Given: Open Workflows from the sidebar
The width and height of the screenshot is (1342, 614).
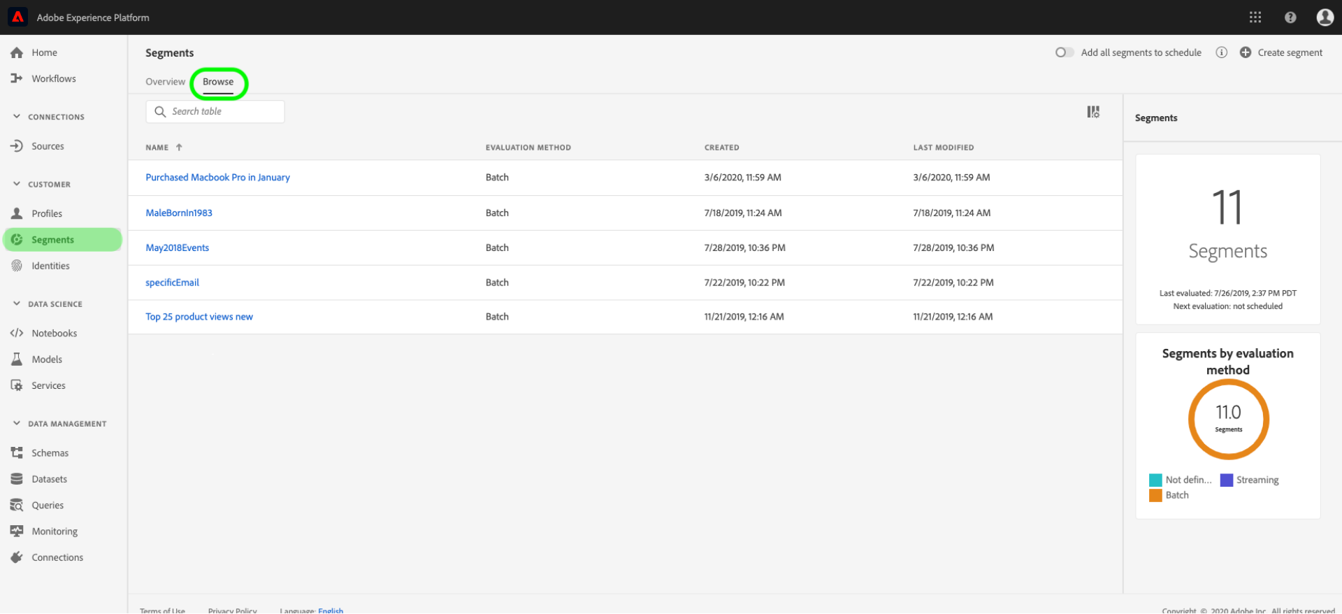Looking at the screenshot, I should click(54, 78).
